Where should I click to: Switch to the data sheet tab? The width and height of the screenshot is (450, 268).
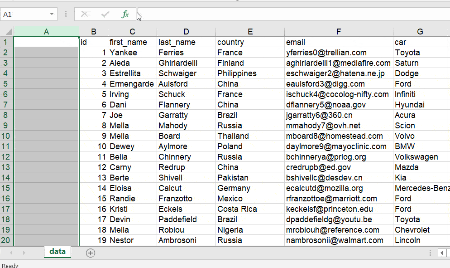(x=57, y=252)
